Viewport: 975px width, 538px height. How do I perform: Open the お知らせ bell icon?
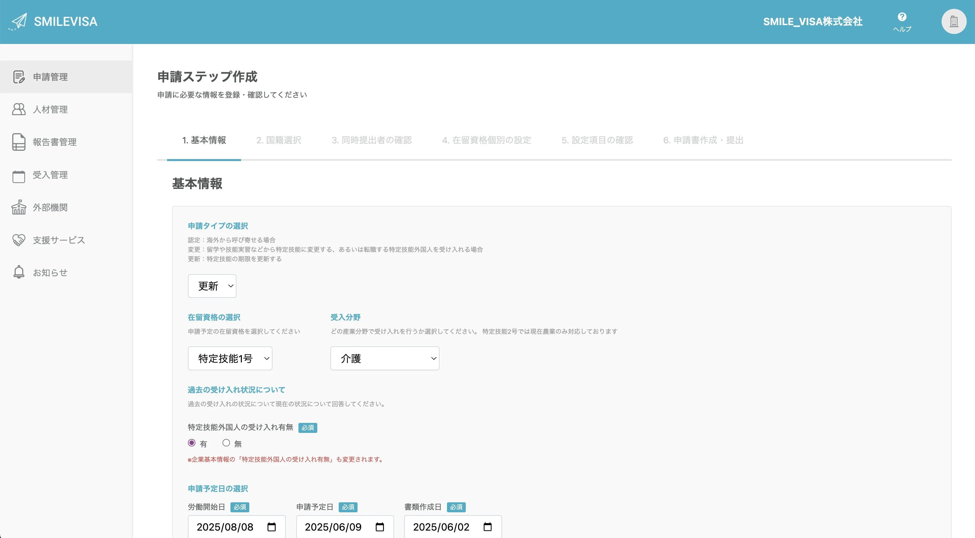19,272
